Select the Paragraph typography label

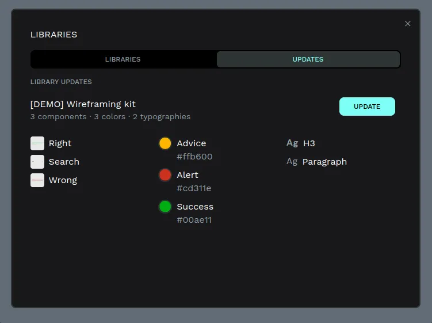tap(324, 162)
